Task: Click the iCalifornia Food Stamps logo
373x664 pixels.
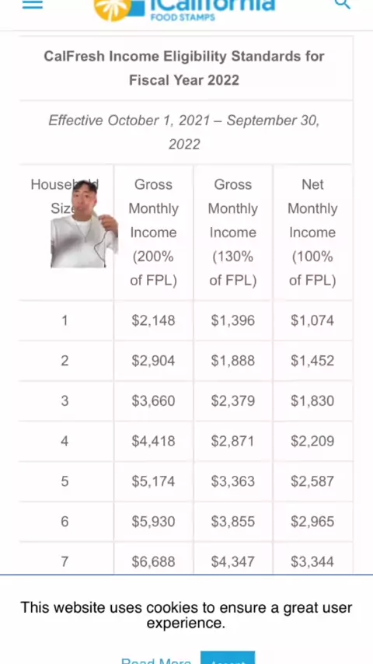Action: (x=185, y=10)
